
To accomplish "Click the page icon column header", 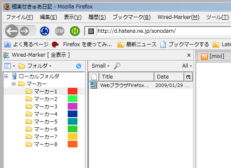I will click(94, 77).
